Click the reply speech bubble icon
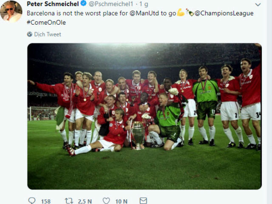272x204 pixels. 32,201
